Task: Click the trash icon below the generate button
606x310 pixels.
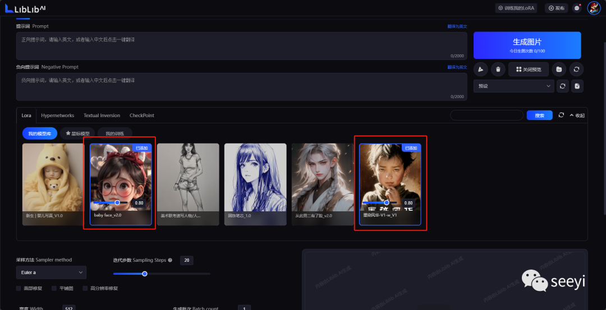Action: 498,70
